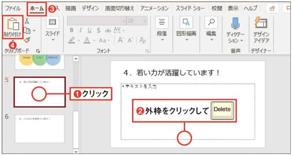The height and width of the screenshot is (155, 292).
Task: Open the Editing (編集) magnifier icon
Action: [x=211, y=22]
